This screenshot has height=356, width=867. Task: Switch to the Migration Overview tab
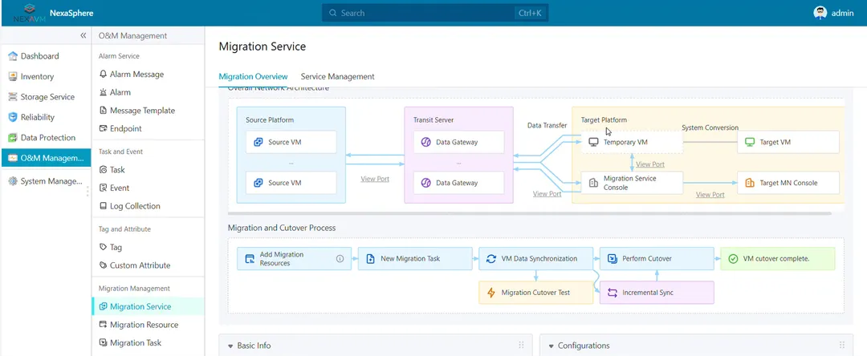pyautogui.click(x=253, y=77)
